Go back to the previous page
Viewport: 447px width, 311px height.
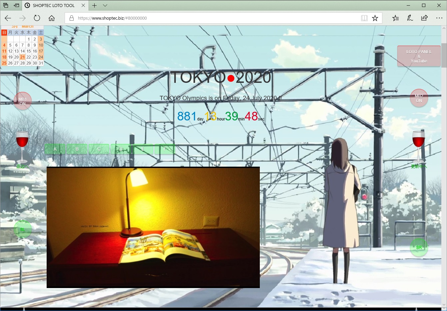click(x=8, y=18)
